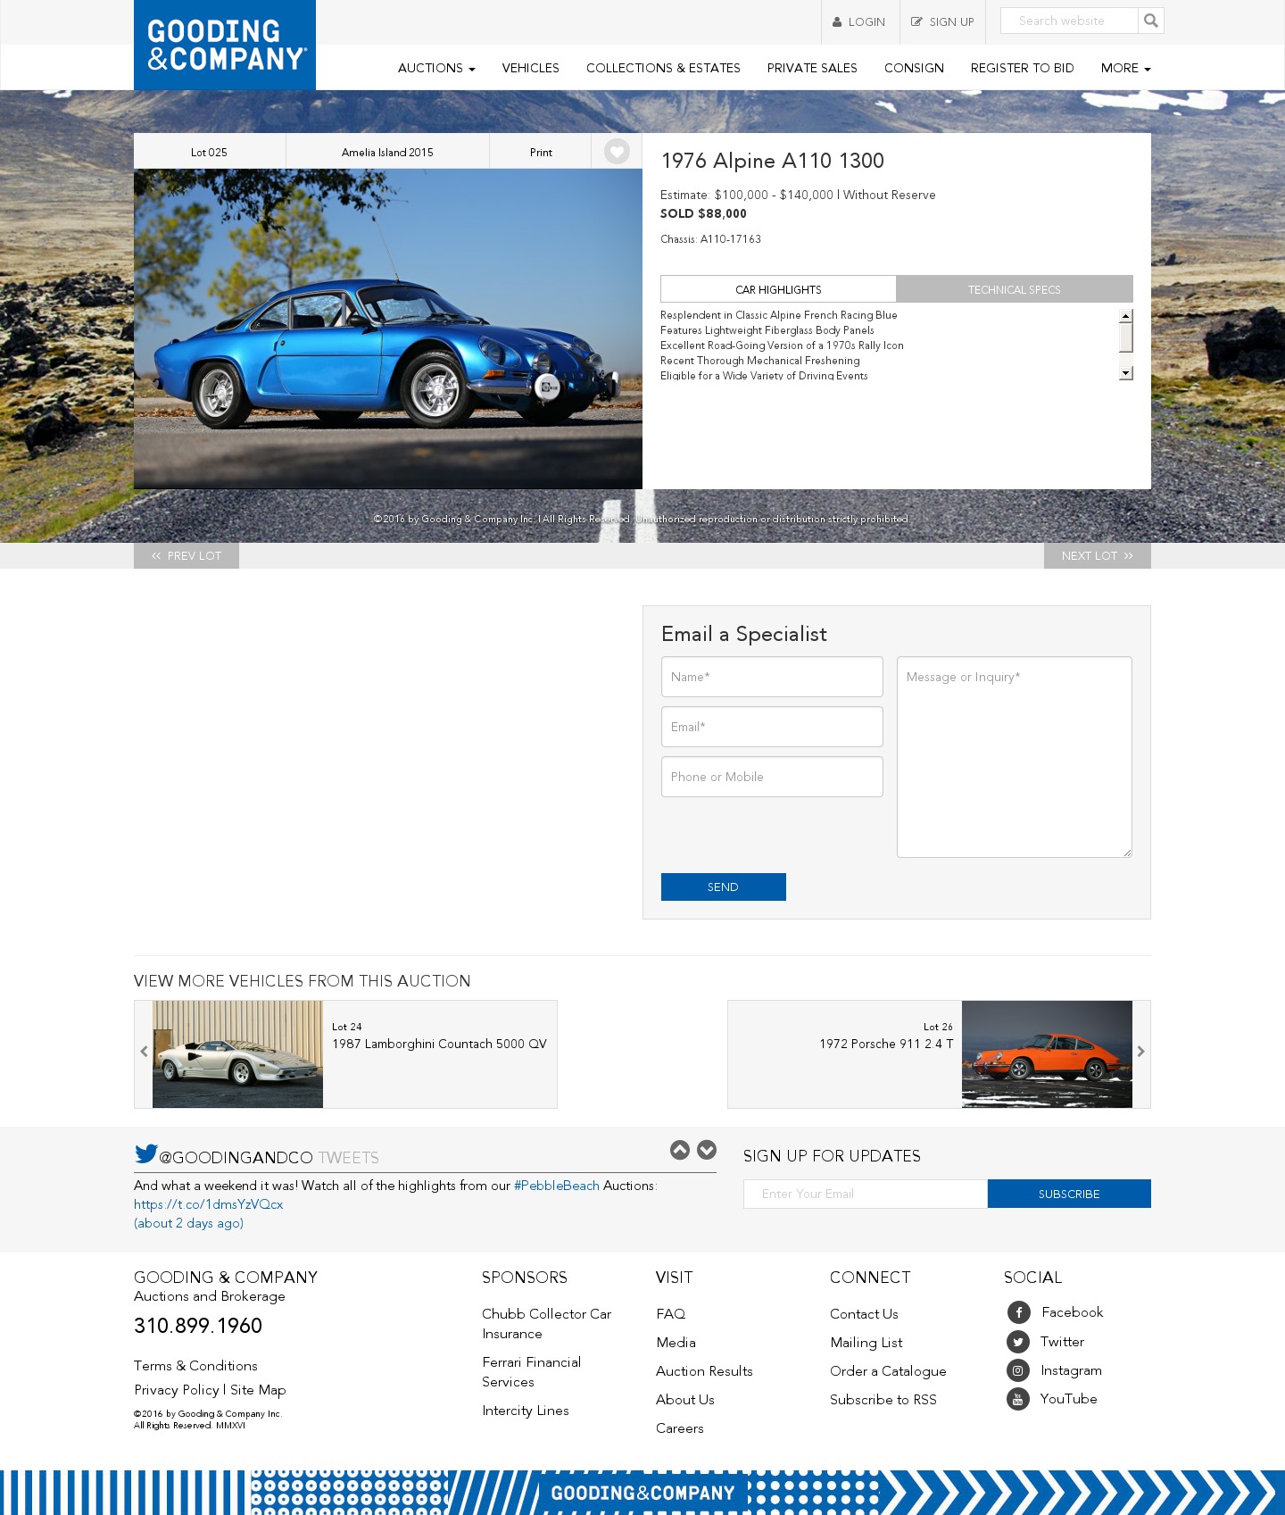
Task: Open the Site Map link
Action: pos(258,1390)
